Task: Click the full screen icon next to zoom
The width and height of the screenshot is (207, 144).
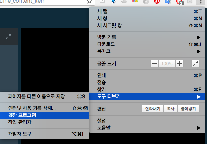Action: [195, 64]
